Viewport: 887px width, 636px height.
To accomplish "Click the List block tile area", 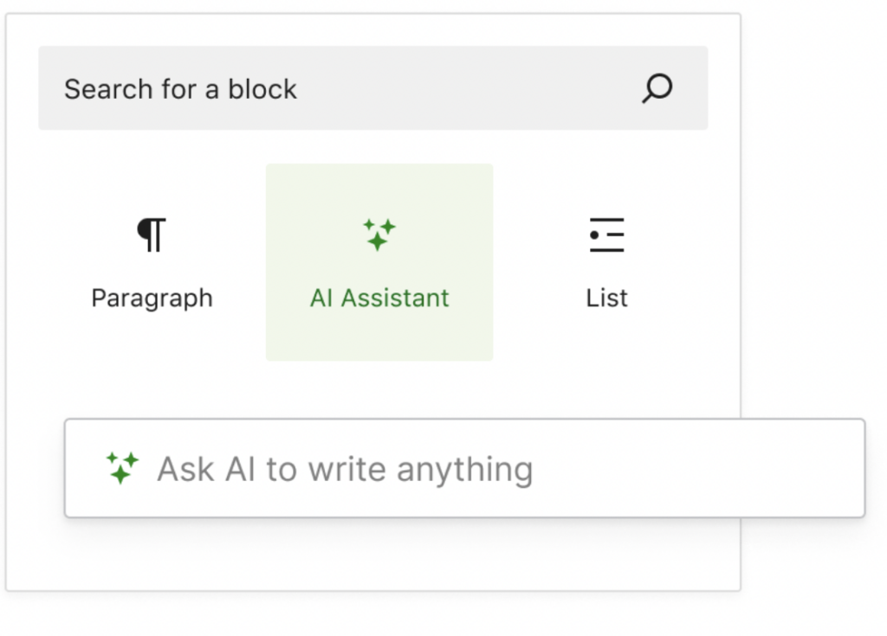I will (606, 262).
